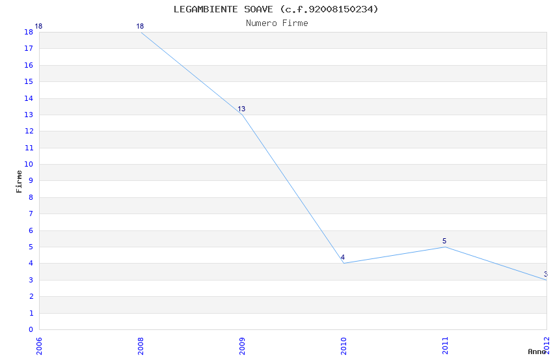This screenshot has width=553, height=358.
Task: Click y-axis tick value 0
Action: pos(31,330)
